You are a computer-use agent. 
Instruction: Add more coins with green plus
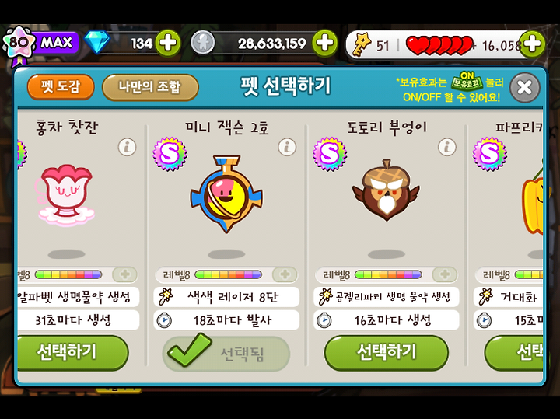tap(324, 44)
